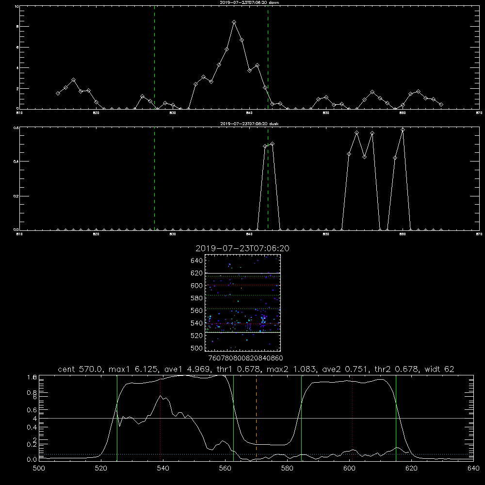Screen dimensions: 485x485
Task: Click the right green dashed line in the dusk plot
Action: click(x=268, y=179)
